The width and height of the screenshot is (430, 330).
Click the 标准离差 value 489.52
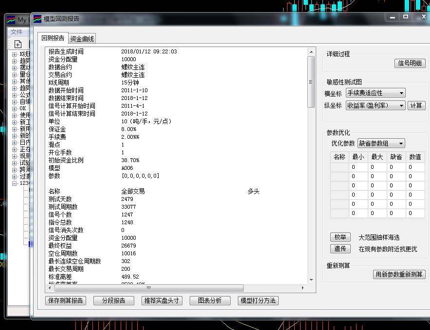[130, 277]
